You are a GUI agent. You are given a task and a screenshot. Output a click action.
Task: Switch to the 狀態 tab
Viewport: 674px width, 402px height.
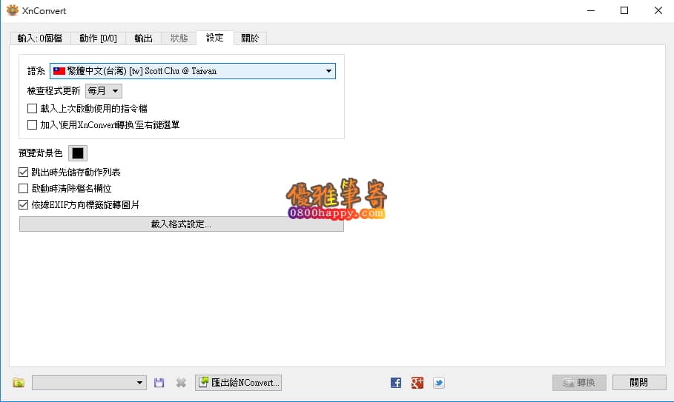click(x=179, y=38)
